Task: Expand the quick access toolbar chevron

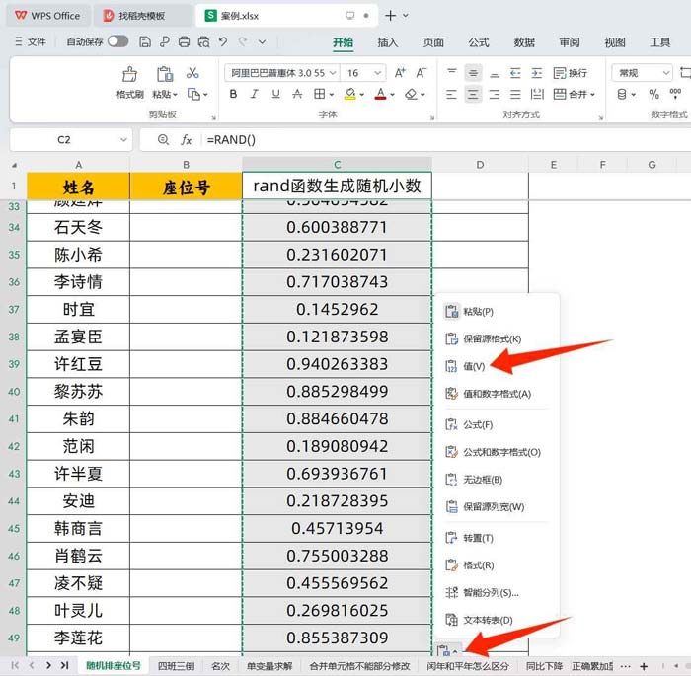Action: [263, 42]
